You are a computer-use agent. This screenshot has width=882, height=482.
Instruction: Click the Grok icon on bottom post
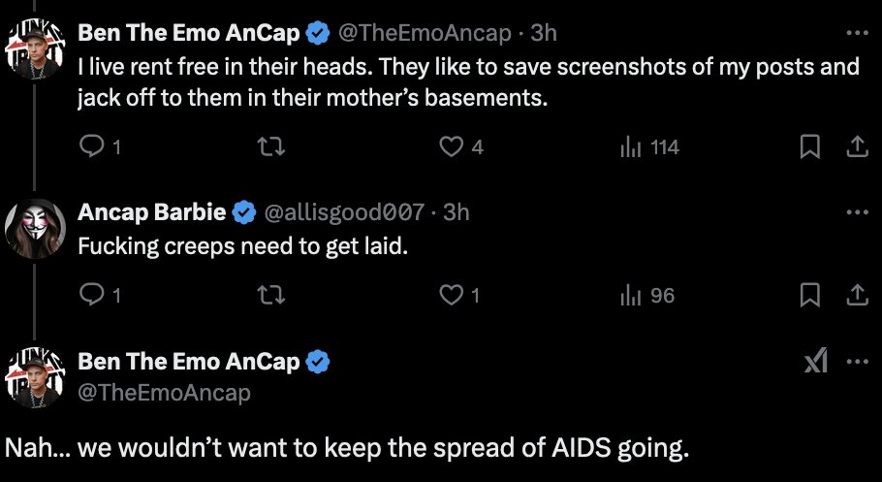tap(816, 362)
